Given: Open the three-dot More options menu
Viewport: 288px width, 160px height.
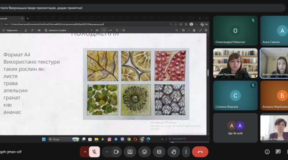Looking at the screenshot, I should (x=186, y=152).
